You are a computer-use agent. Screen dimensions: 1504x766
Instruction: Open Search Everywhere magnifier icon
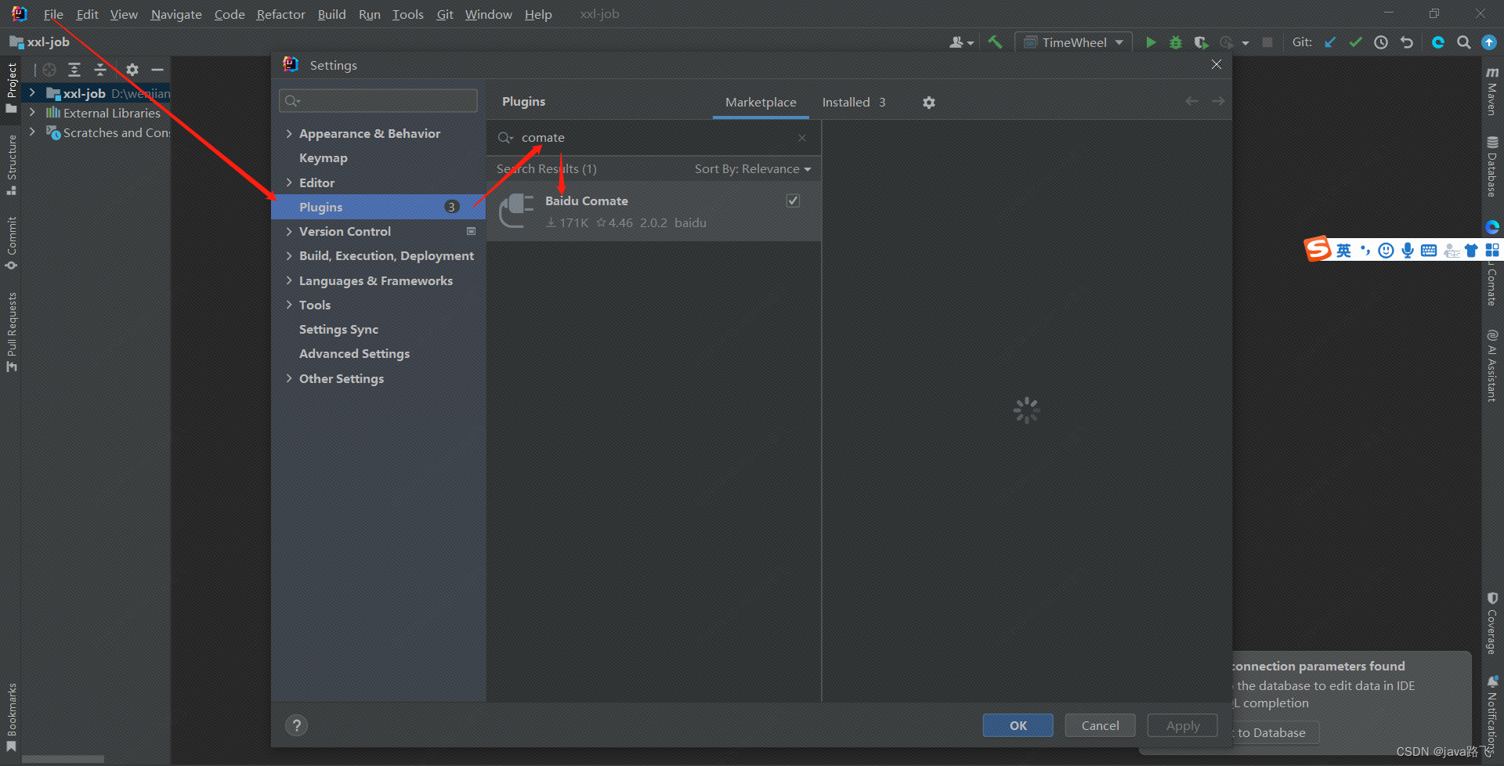[x=1463, y=42]
